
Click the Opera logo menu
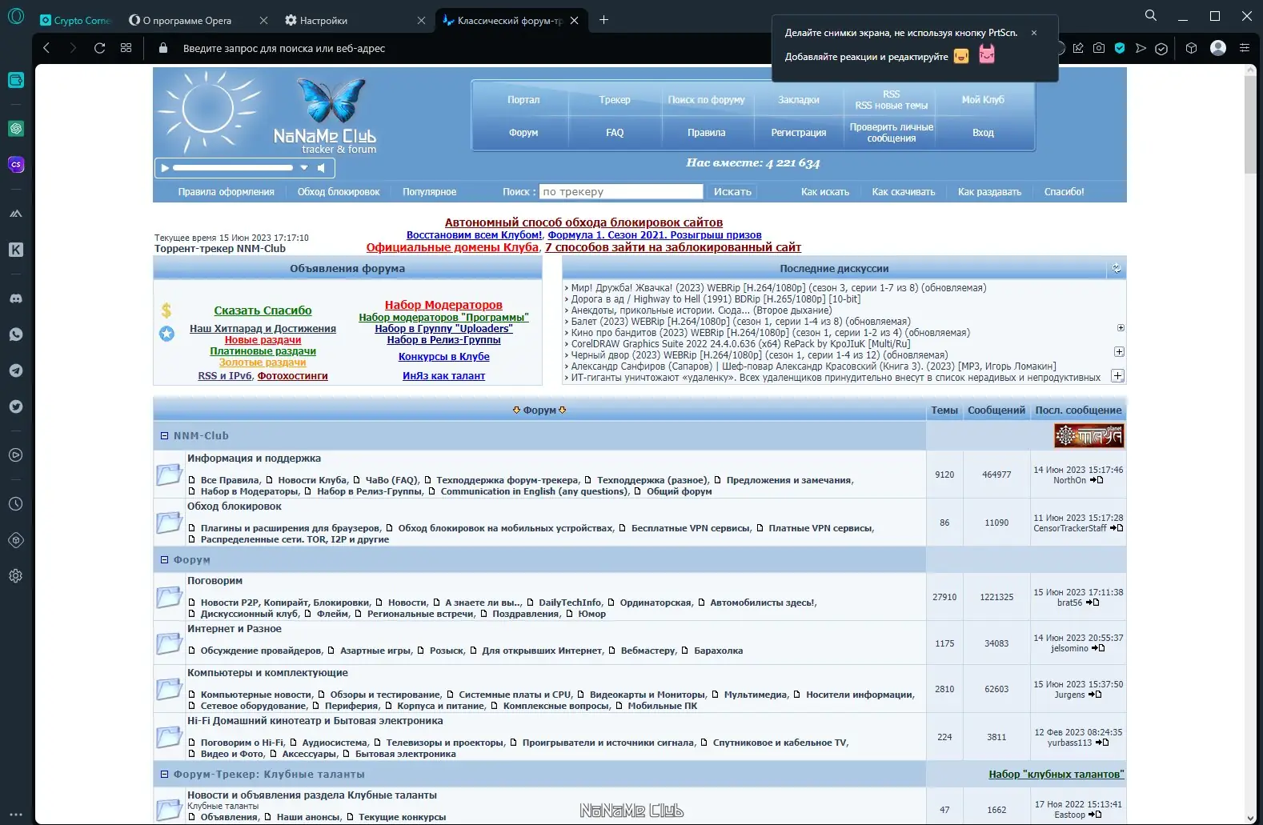pos(16,16)
